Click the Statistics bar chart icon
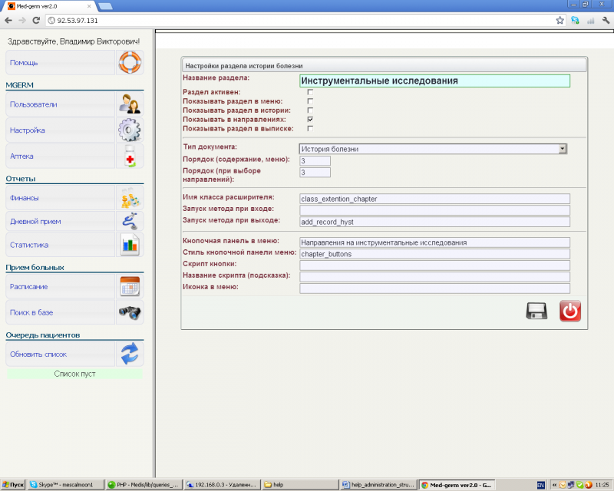Viewport: 614px width, 491px height. coord(130,245)
